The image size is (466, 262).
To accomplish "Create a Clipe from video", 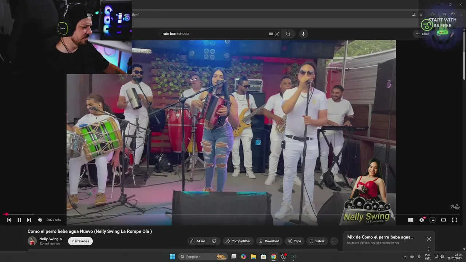I will [294, 241].
